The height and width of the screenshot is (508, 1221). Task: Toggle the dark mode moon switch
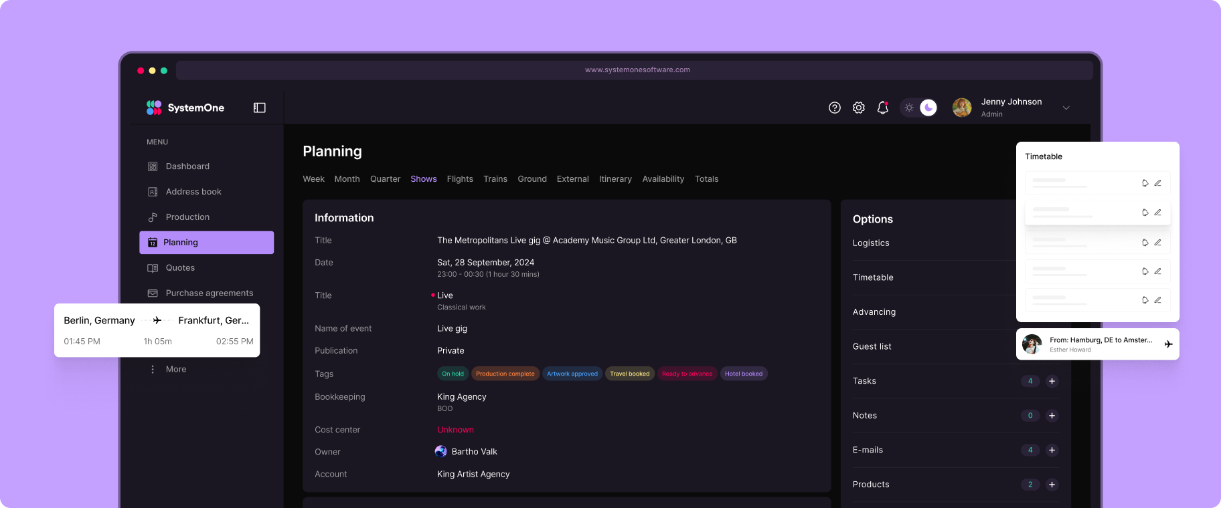[928, 108]
